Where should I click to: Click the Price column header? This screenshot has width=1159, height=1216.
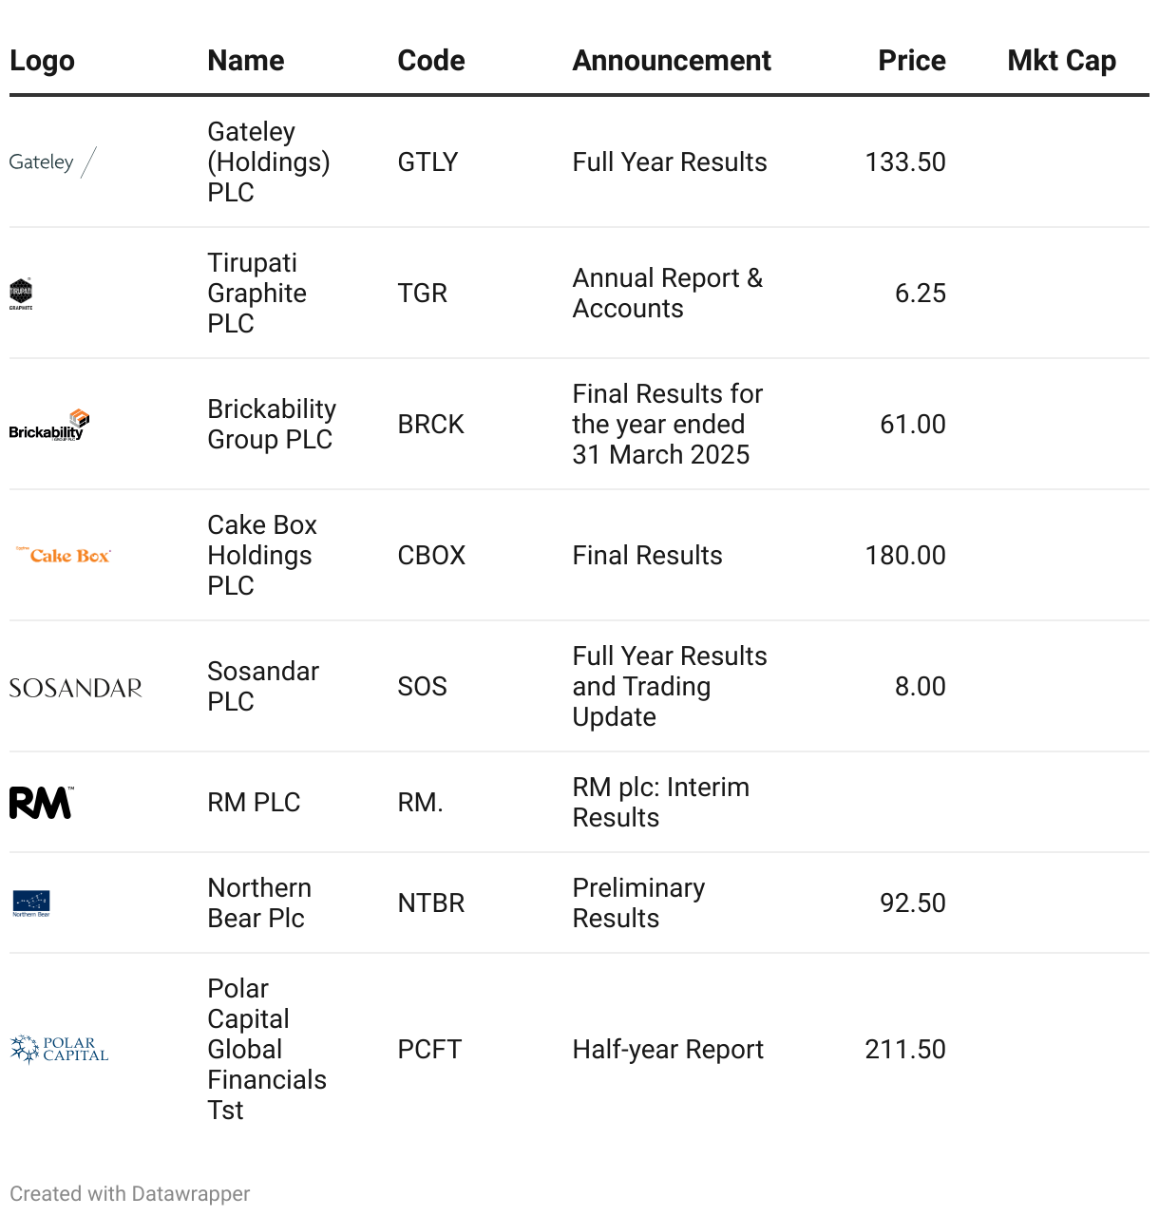click(x=911, y=61)
